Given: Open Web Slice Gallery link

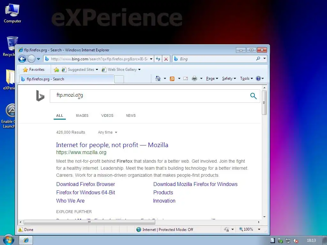Looking at the screenshot, I should click(121, 70).
